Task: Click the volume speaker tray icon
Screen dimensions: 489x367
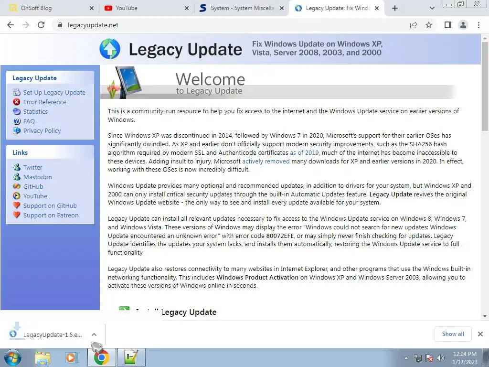Action: pyautogui.click(x=441, y=358)
